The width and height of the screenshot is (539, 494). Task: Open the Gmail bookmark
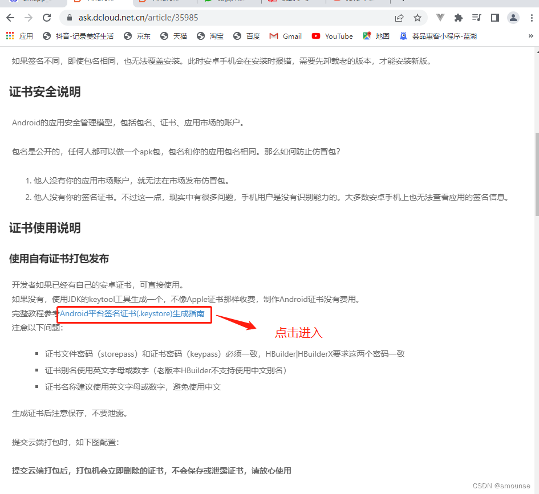(x=286, y=36)
